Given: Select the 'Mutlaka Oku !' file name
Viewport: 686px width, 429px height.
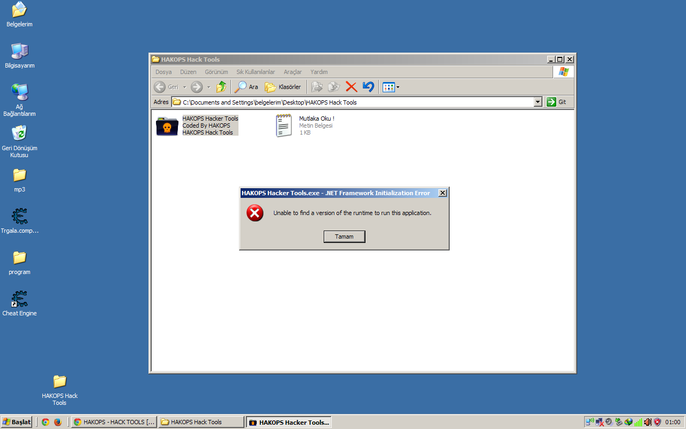Looking at the screenshot, I should point(317,119).
